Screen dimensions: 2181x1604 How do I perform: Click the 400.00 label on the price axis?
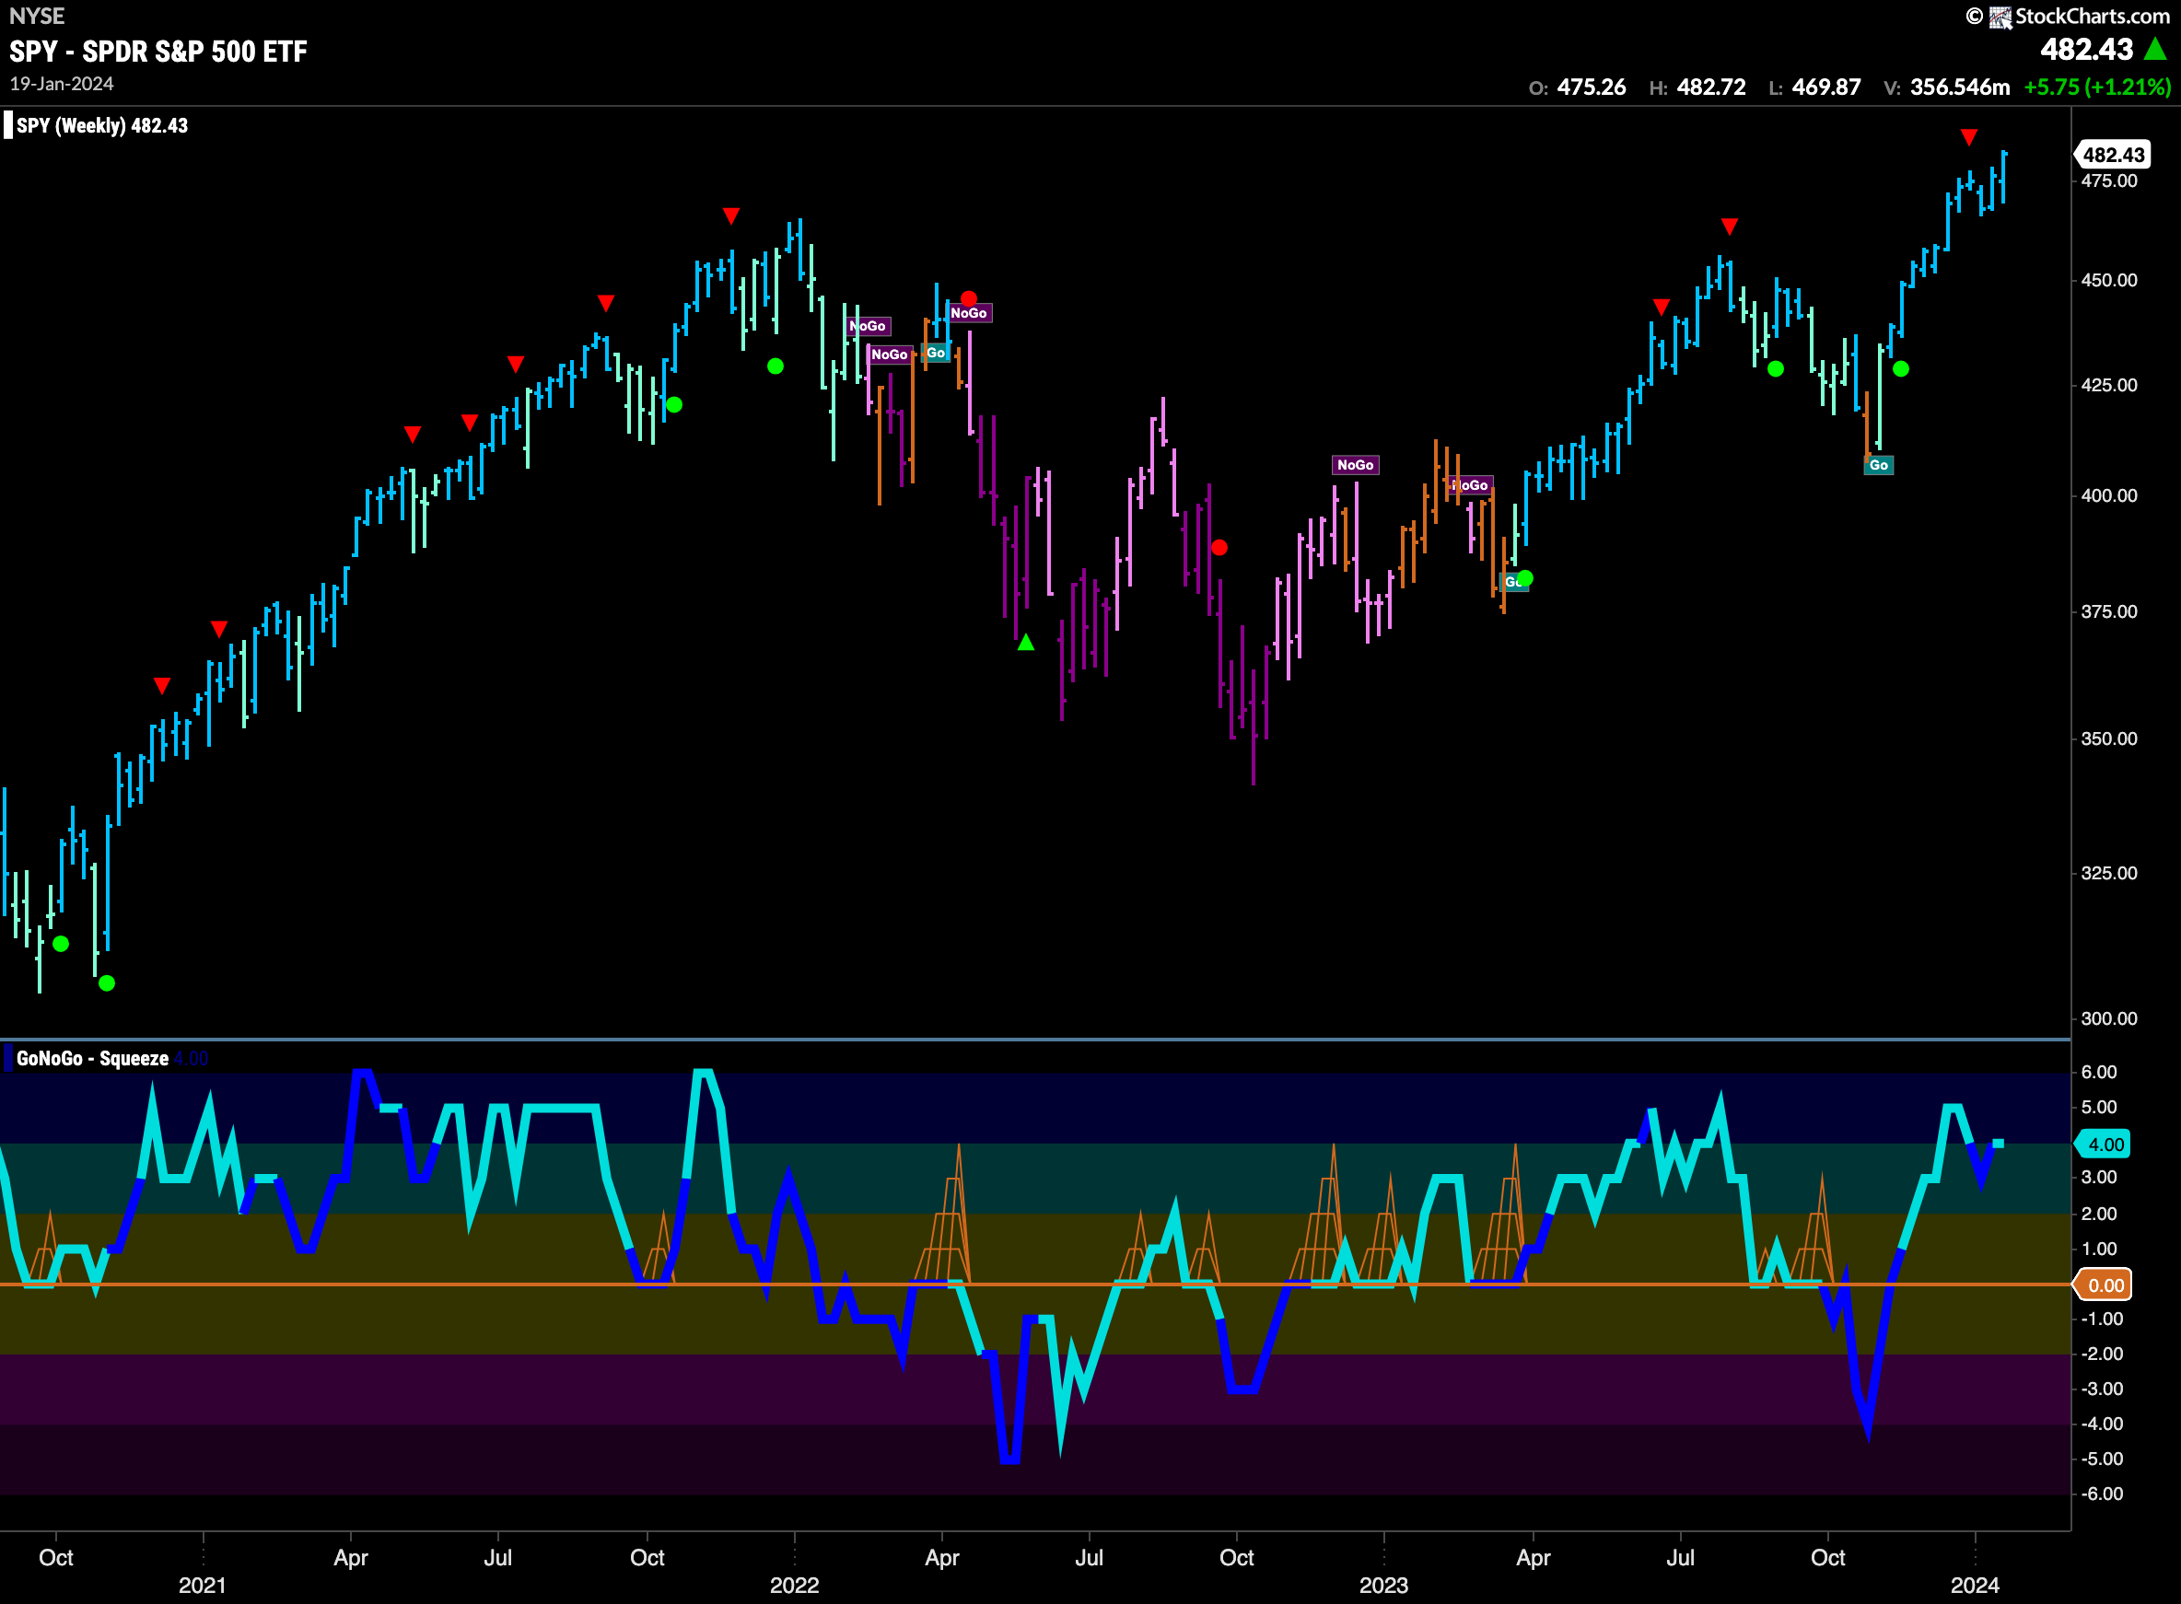coord(2108,495)
